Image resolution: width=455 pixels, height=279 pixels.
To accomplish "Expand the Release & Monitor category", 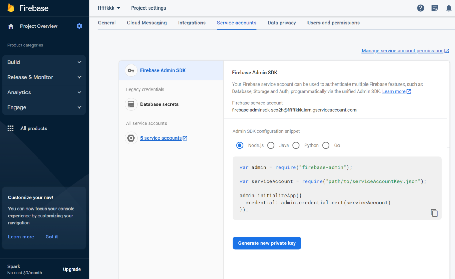I will (x=44, y=77).
